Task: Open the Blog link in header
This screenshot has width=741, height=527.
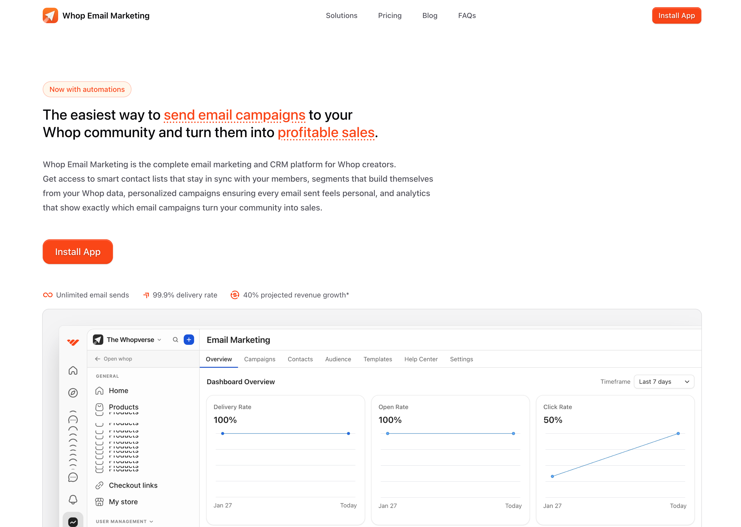Action: [x=429, y=16]
